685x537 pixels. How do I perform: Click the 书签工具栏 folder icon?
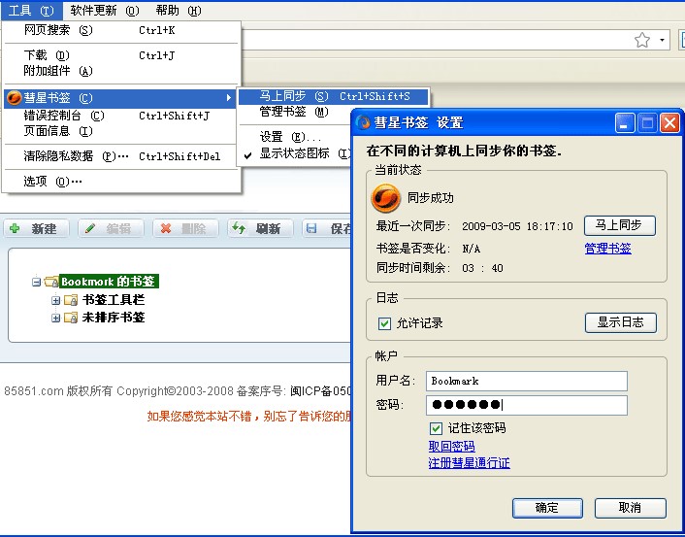click(71, 300)
